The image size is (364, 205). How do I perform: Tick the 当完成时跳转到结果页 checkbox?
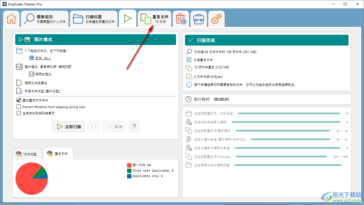[19, 113]
